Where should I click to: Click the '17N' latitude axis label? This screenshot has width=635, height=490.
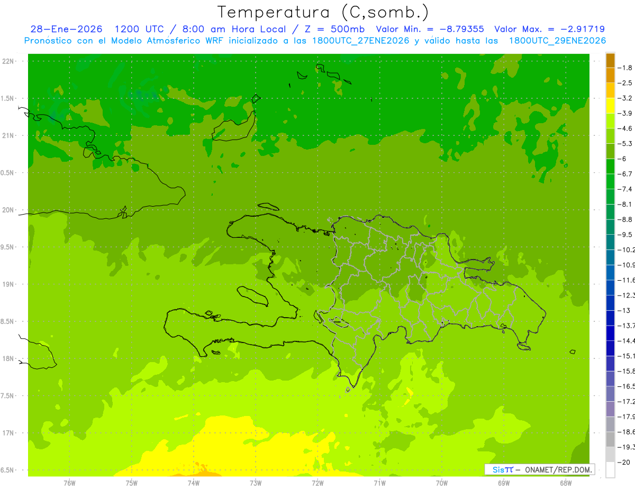tap(8, 433)
